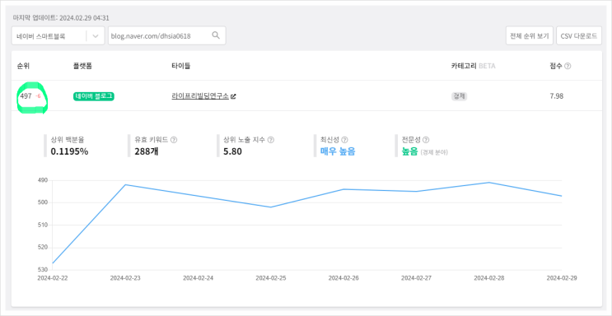Click the 플랫폼 column header
Viewport: 612px width, 316px height.
82,66
